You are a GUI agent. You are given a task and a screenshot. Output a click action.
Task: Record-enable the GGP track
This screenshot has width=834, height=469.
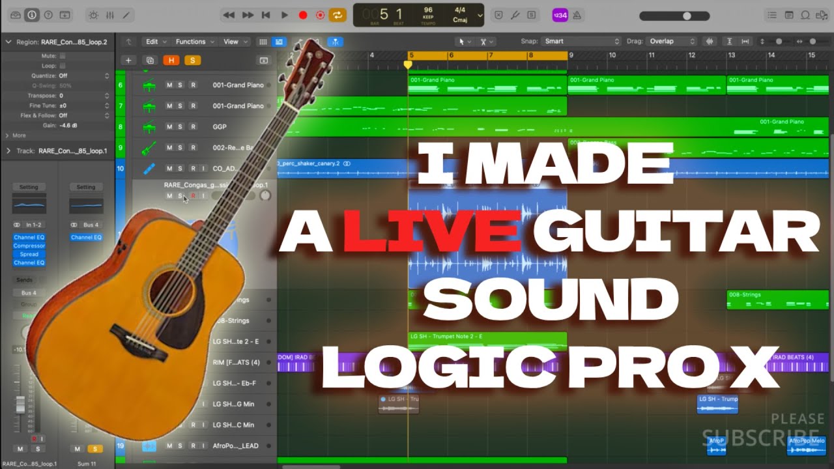click(192, 126)
